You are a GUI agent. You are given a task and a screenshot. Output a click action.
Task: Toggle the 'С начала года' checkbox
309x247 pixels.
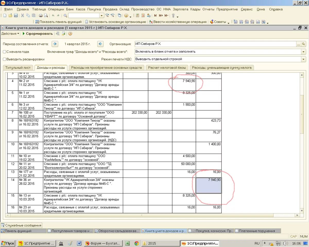(4, 52)
